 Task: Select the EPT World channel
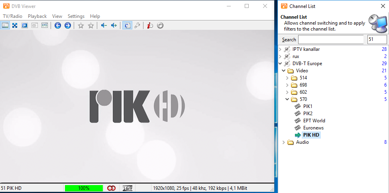[314, 121]
